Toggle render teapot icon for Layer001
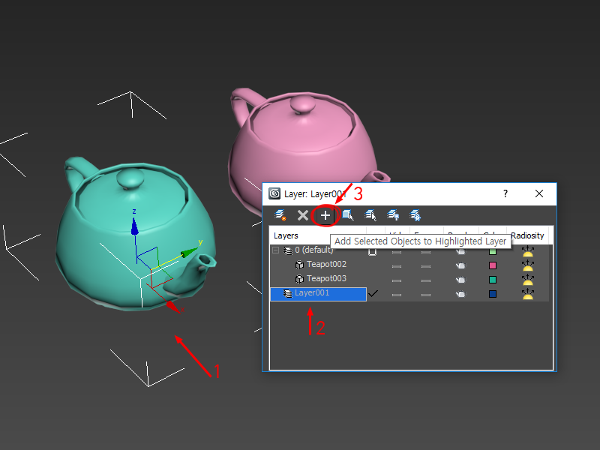Image resolution: width=600 pixels, height=450 pixels. point(461,294)
